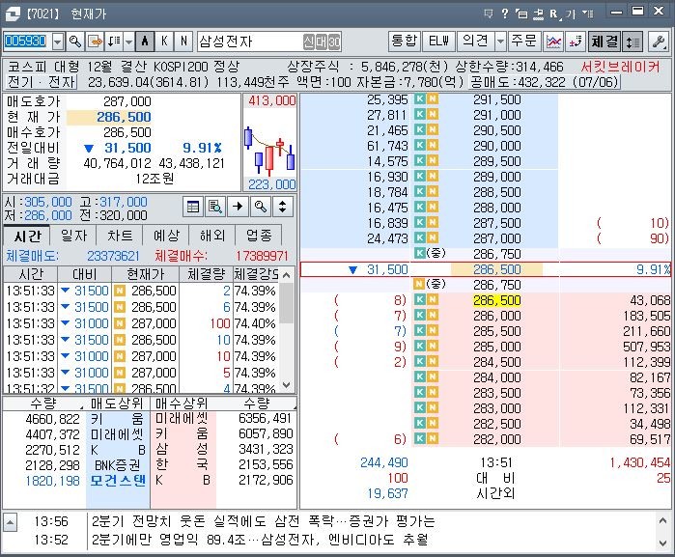Switch to the 차트 tab

click(x=120, y=236)
